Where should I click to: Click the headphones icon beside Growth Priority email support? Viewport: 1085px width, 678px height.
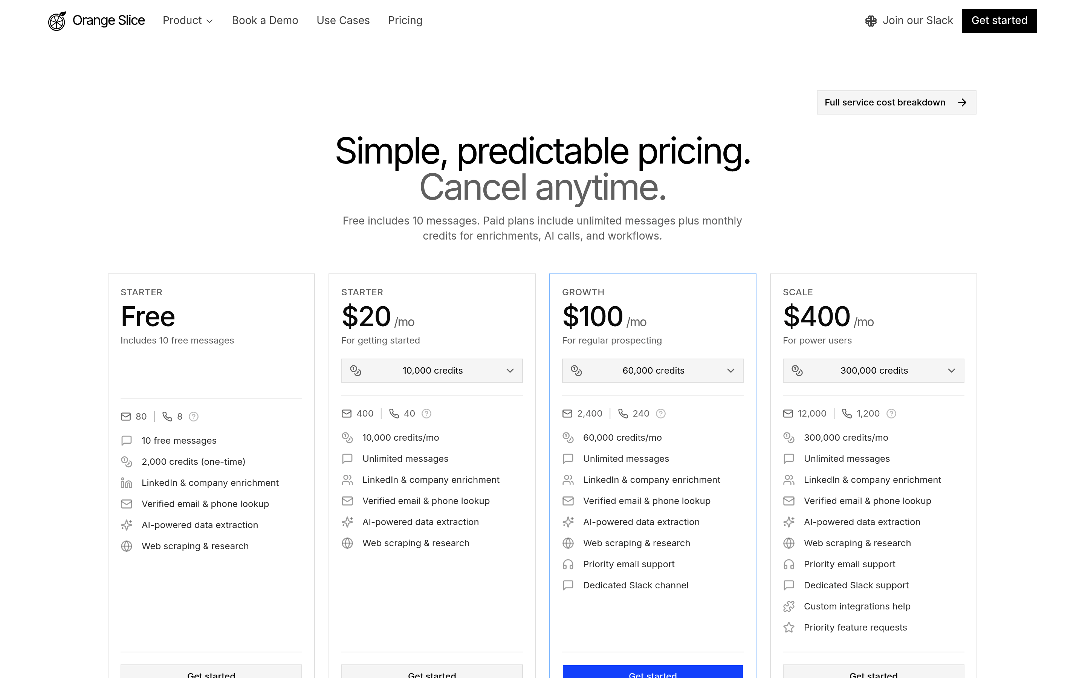click(x=568, y=564)
